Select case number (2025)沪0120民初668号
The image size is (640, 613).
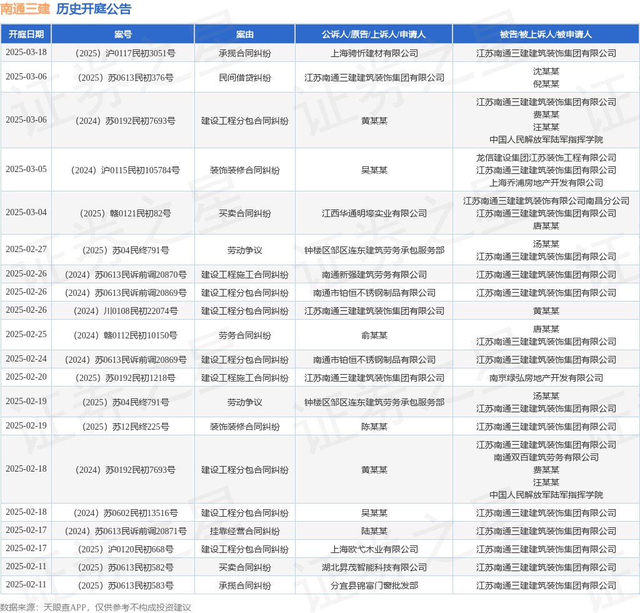point(125,550)
